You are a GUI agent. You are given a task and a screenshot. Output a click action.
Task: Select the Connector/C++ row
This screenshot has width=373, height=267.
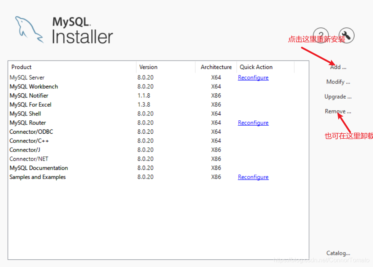point(158,141)
